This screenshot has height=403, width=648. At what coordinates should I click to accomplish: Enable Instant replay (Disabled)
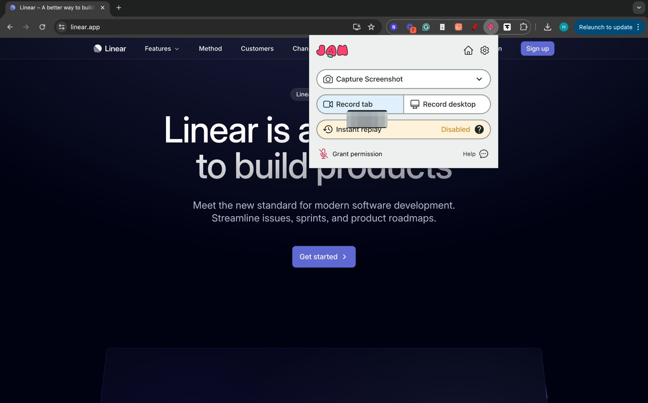(x=403, y=129)
